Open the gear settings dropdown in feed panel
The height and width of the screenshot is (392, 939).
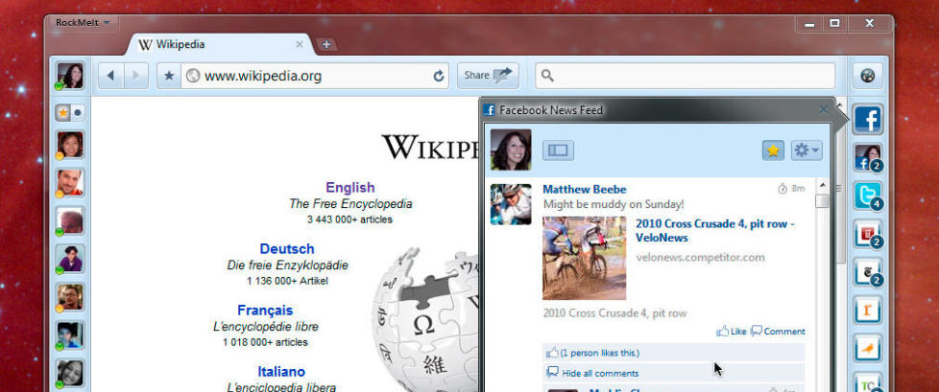coord(807,150)
